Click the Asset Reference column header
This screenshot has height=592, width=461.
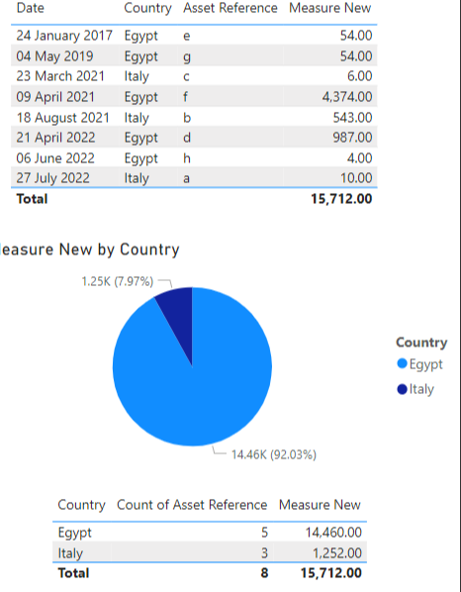(x=230, y=8)
